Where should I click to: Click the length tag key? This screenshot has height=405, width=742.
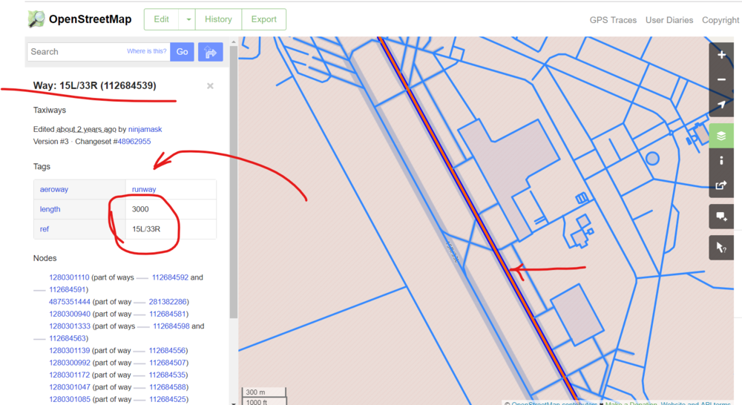click(x=50, y=209)
